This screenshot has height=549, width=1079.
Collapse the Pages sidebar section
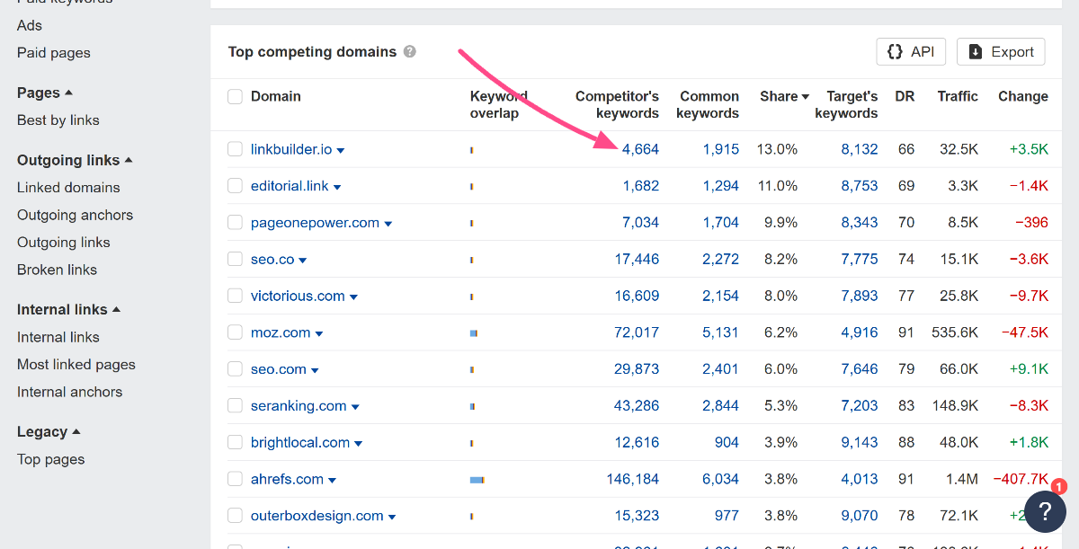[x=45, y=93]
